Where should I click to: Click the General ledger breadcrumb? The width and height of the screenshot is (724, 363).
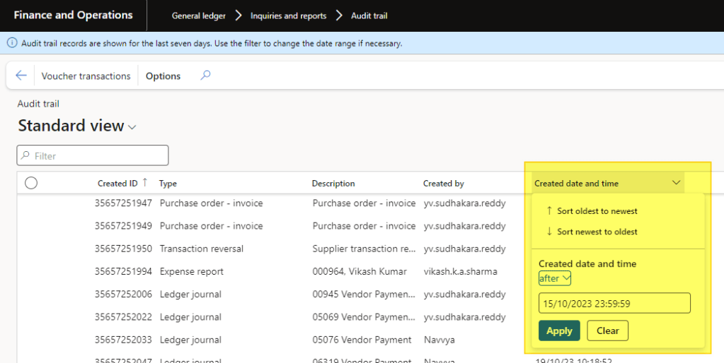tap(197, 16)
